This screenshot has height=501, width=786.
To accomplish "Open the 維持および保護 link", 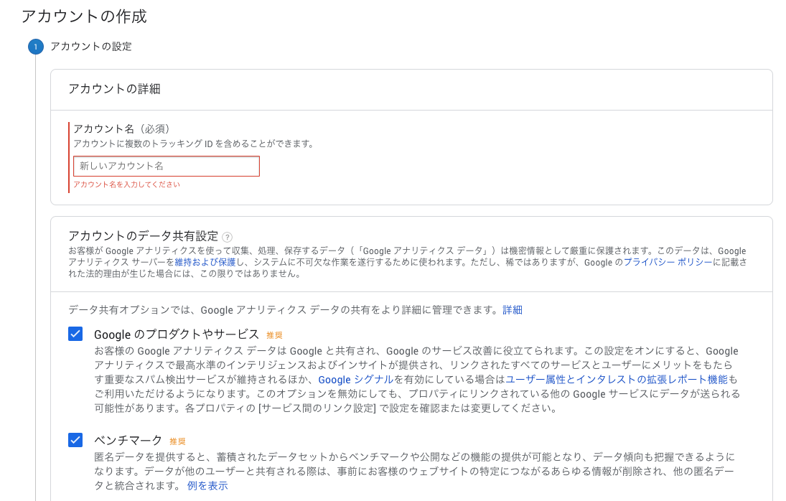I will click(x=205, y=262).
